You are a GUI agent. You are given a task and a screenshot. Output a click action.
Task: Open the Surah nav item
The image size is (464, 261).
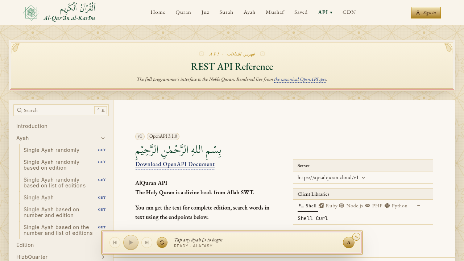(x=226, y=12)
